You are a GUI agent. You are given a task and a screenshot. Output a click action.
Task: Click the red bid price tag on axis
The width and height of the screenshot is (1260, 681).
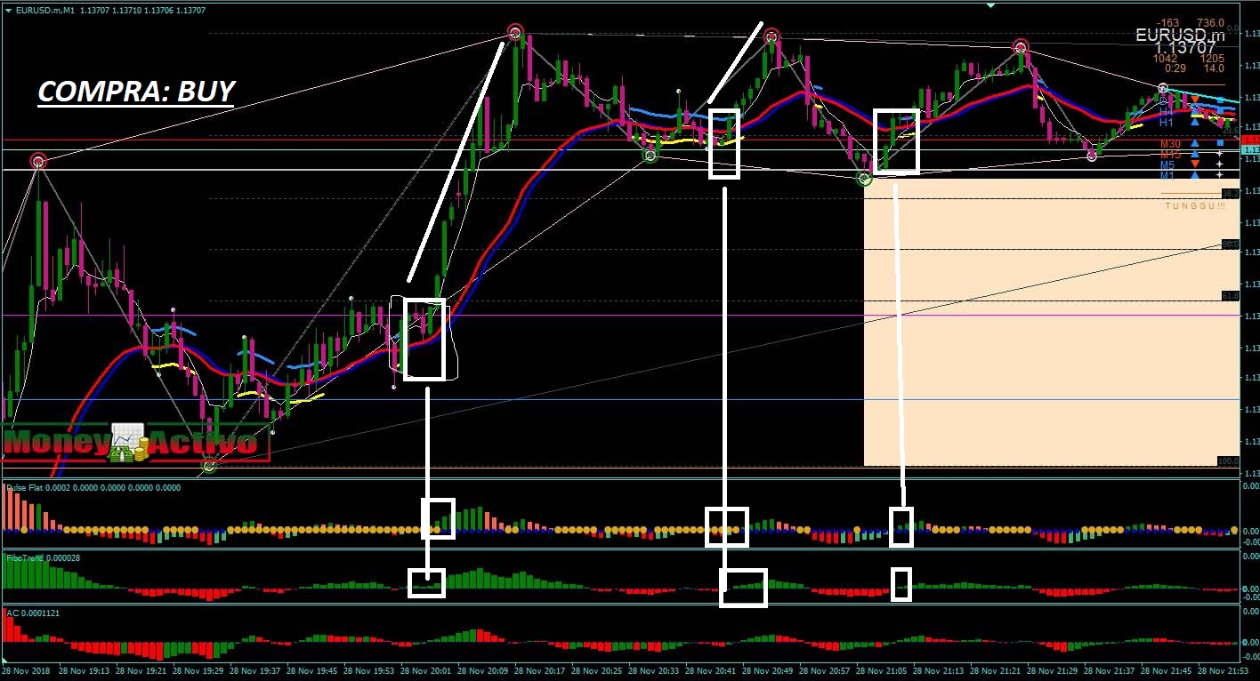click(x=1250, y=140)
